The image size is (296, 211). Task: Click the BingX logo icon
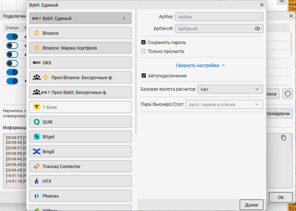pos(37,152)
